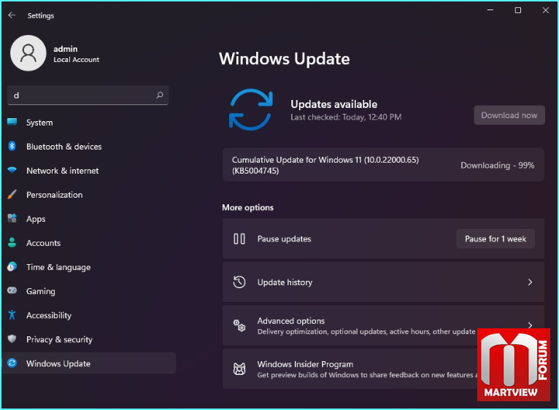Click the Time & language globe icon
Viewport: 559px width, 410px height.
click(12, 267)
